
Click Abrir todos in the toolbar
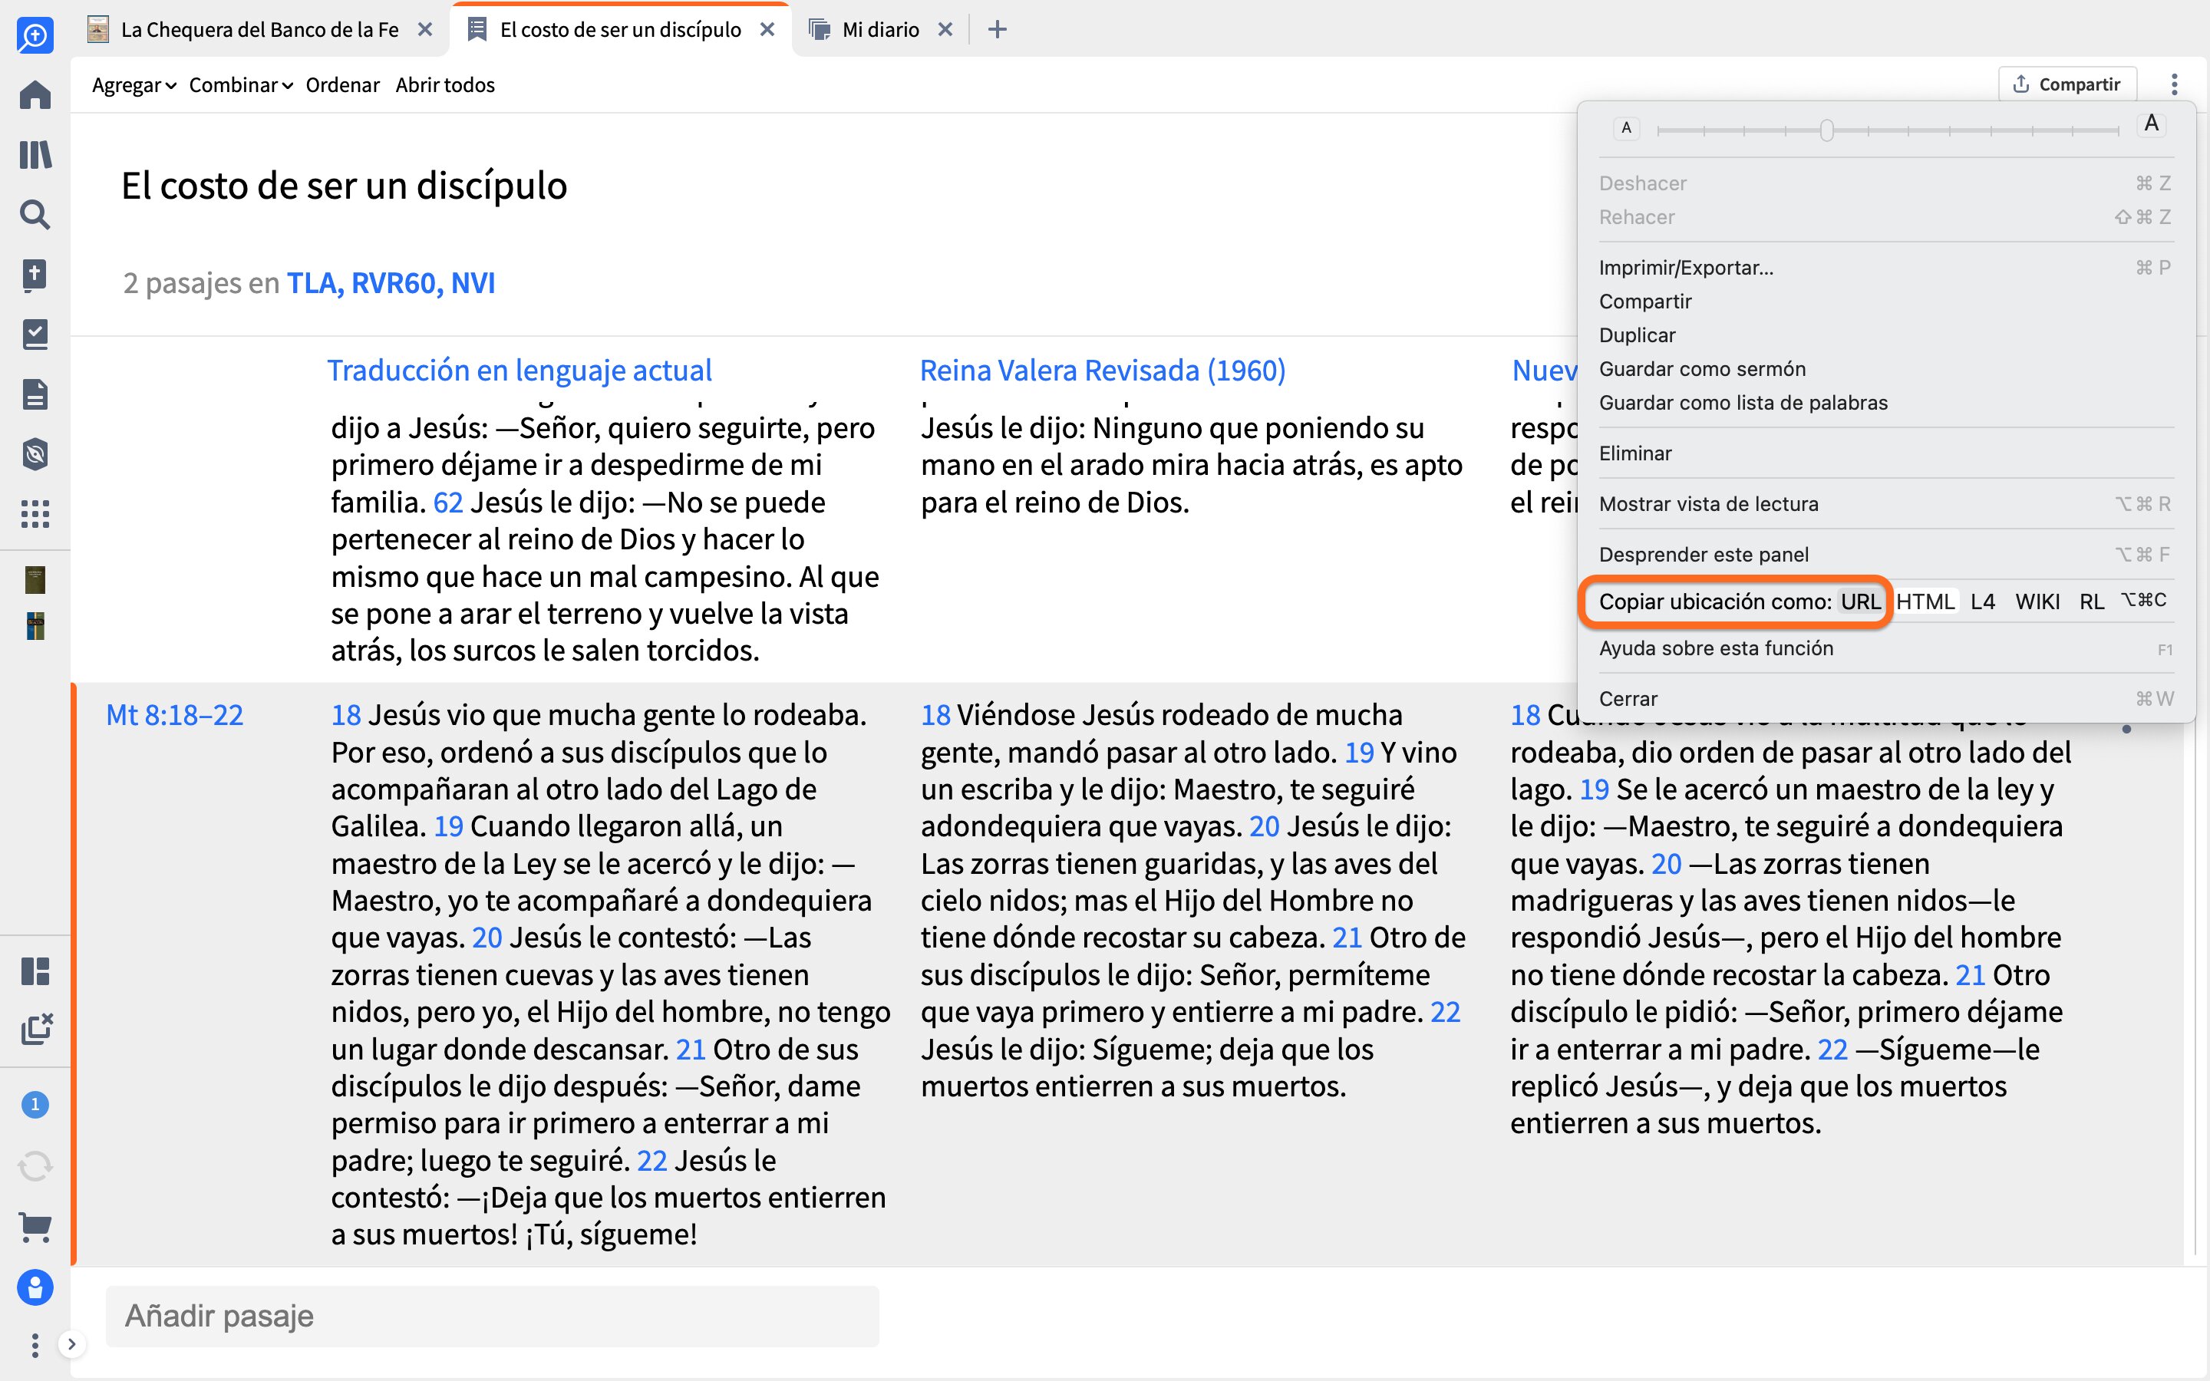click(x=445, y=85)
